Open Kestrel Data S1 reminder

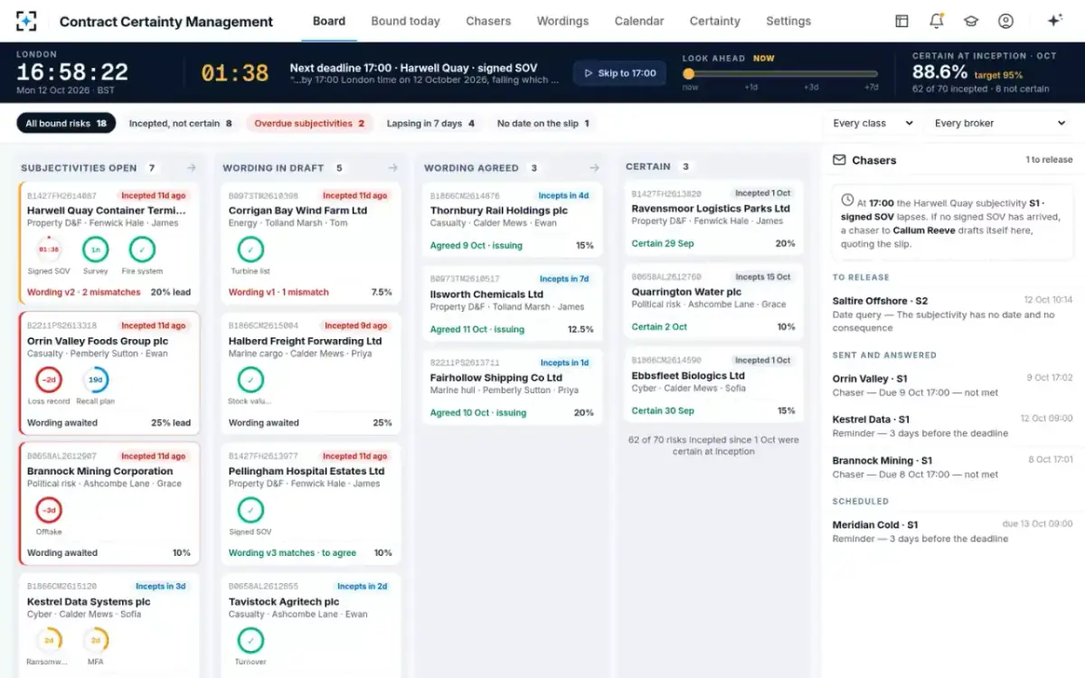952,426
